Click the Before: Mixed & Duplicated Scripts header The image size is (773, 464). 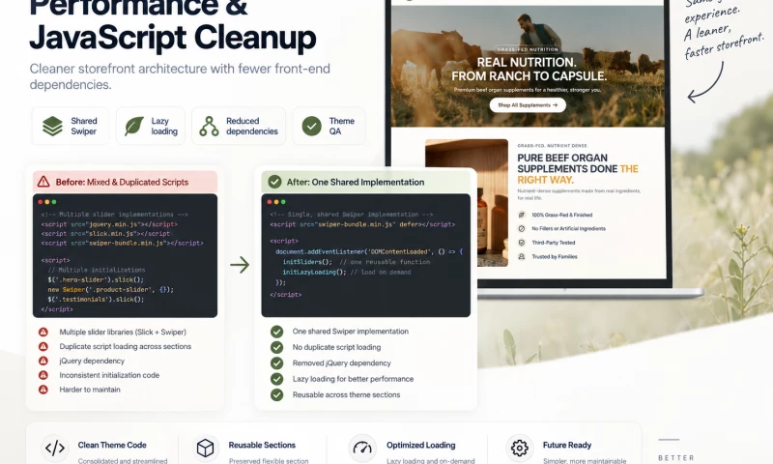pos(126,182)
